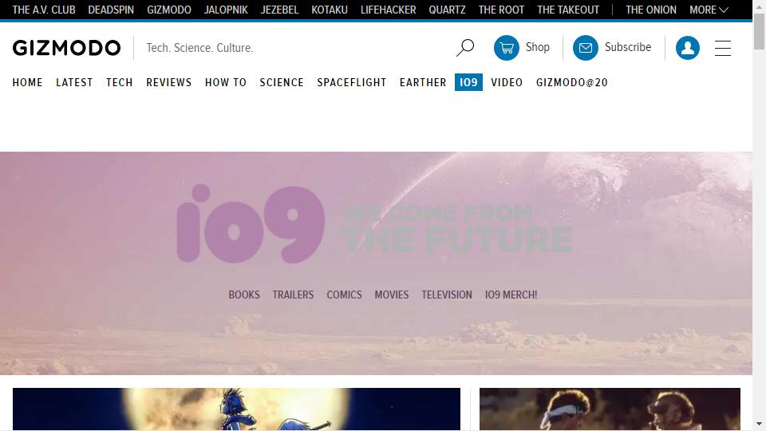Open the LATEST section
This screenshot has height=431, width=766.
click(74, 82)
